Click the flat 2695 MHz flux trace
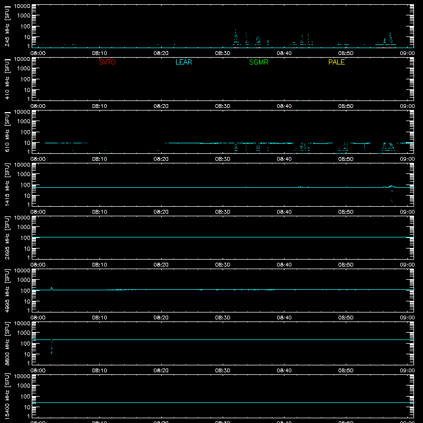The width and height of the screenshot is (423, 423). coord(223,237)
